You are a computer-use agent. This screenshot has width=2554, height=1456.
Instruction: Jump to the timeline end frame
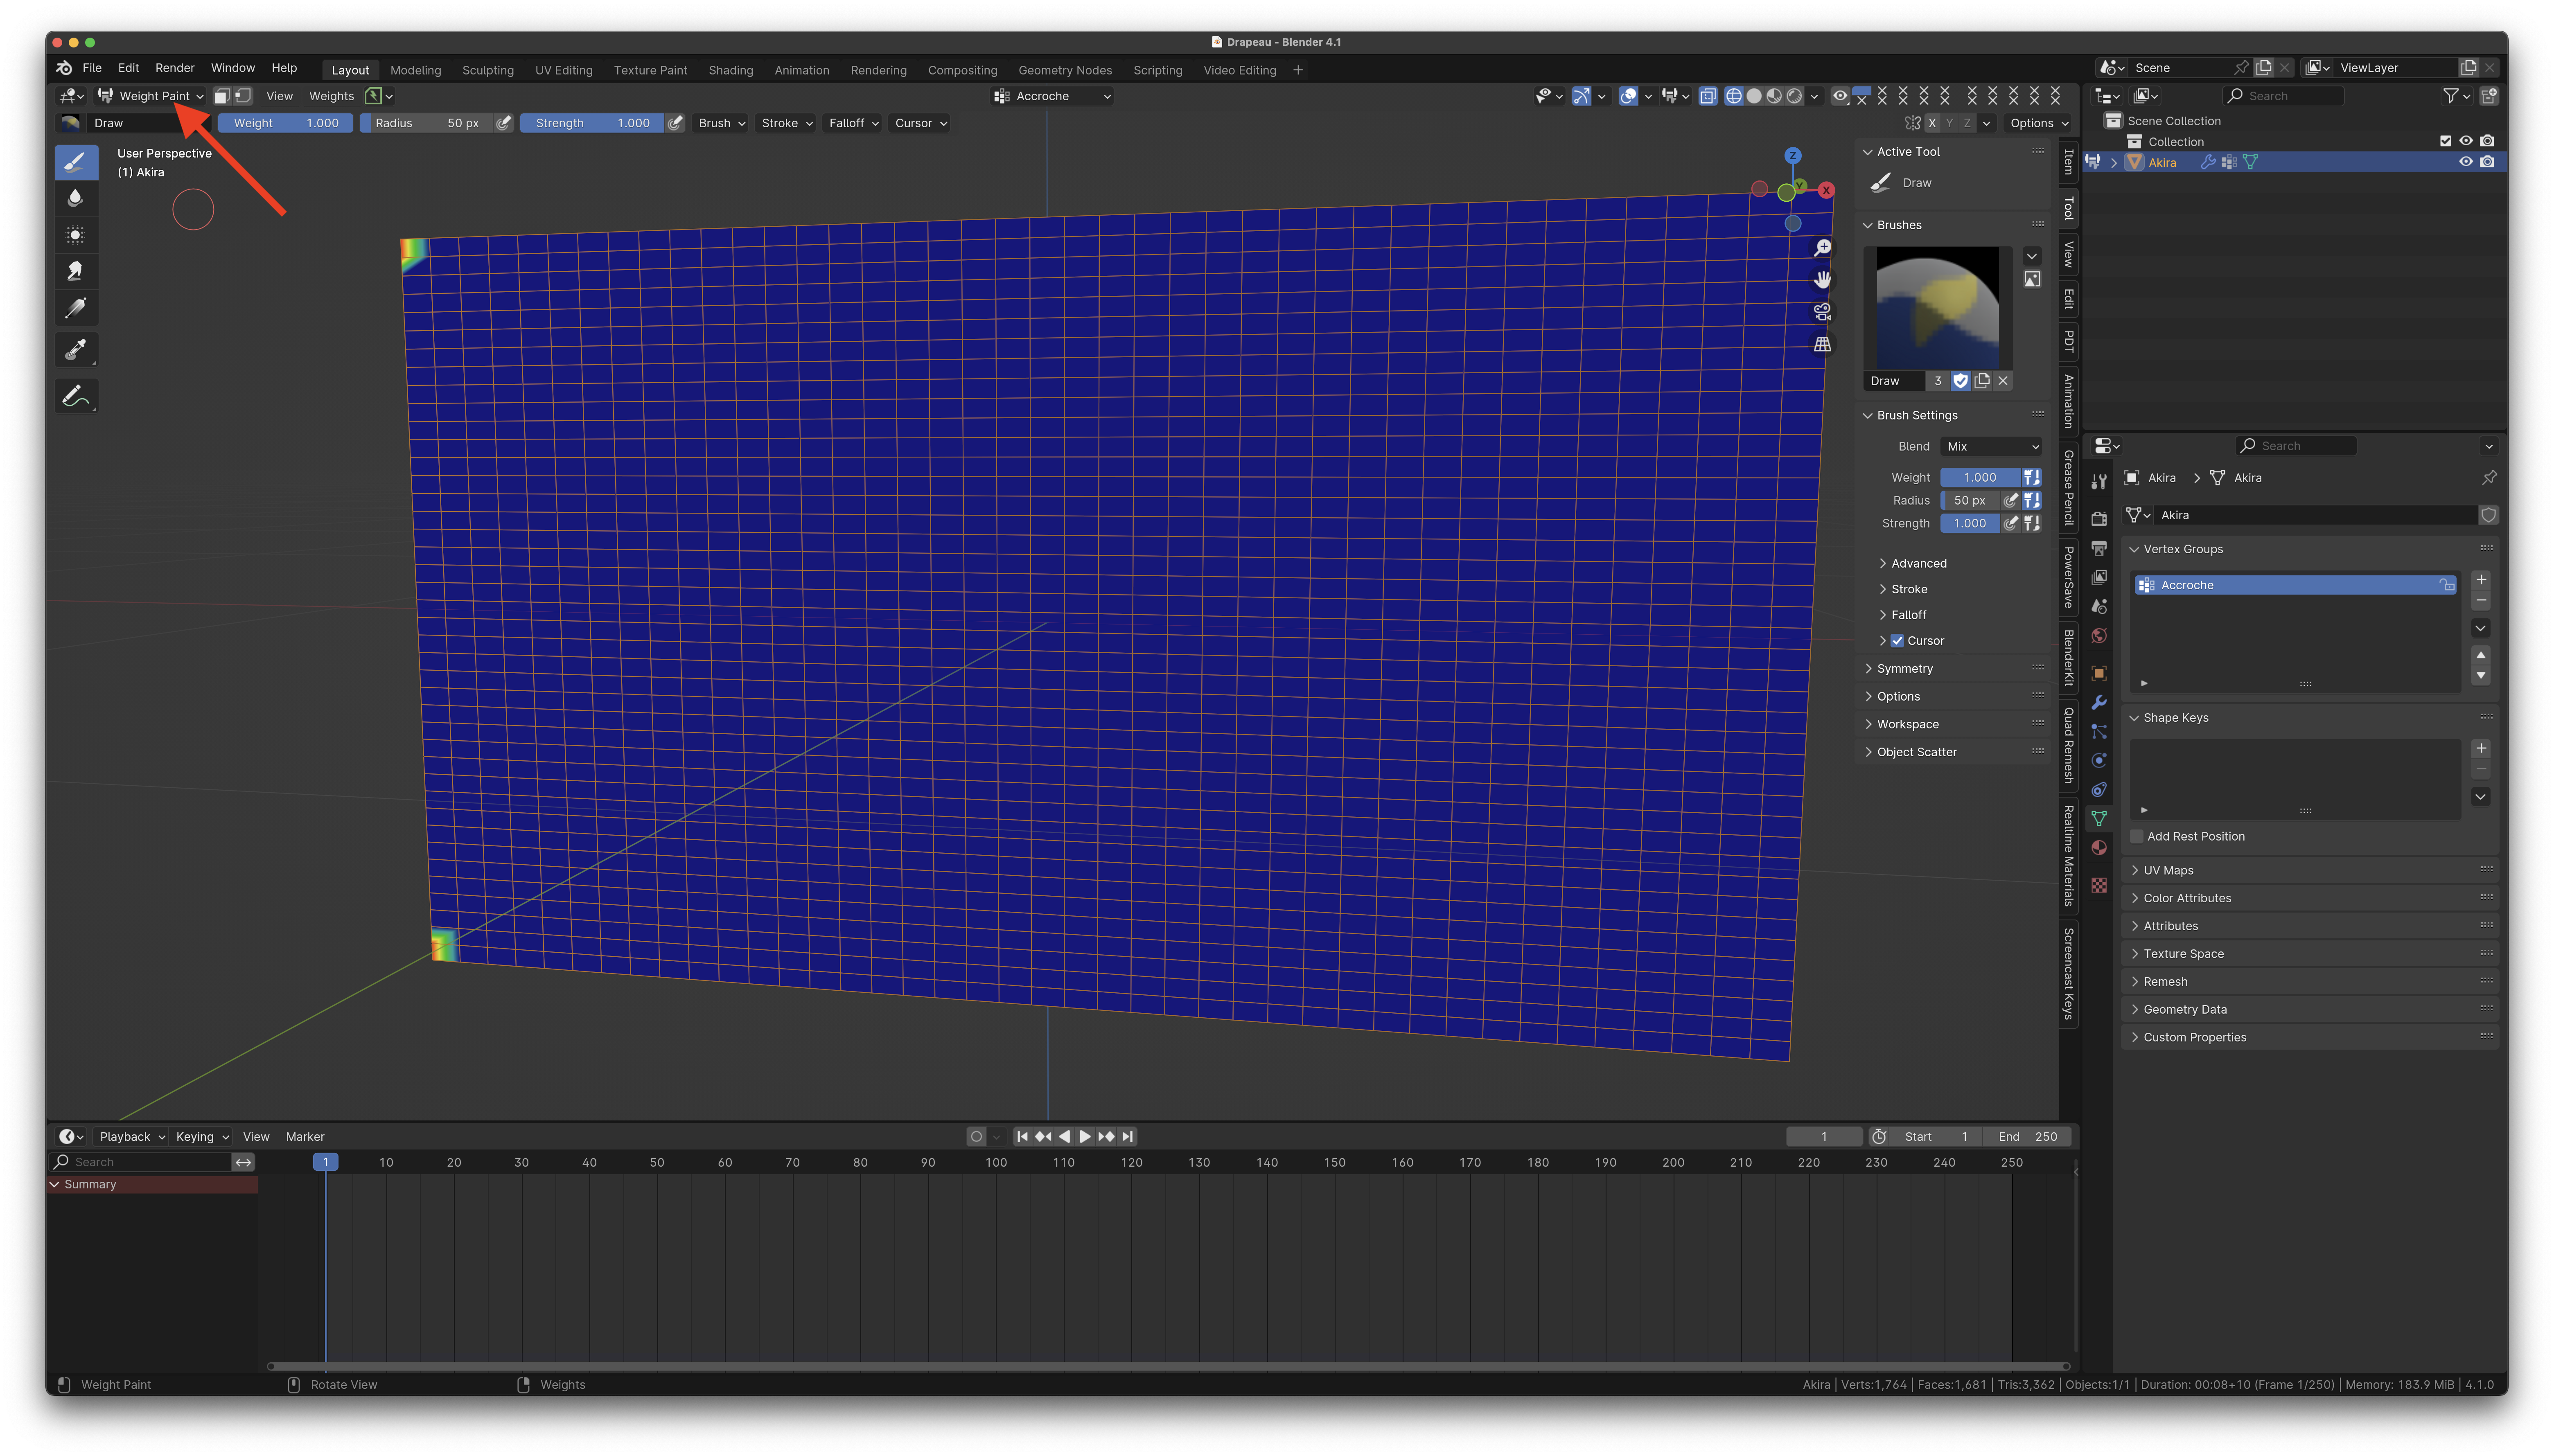pos(1128,1137)
